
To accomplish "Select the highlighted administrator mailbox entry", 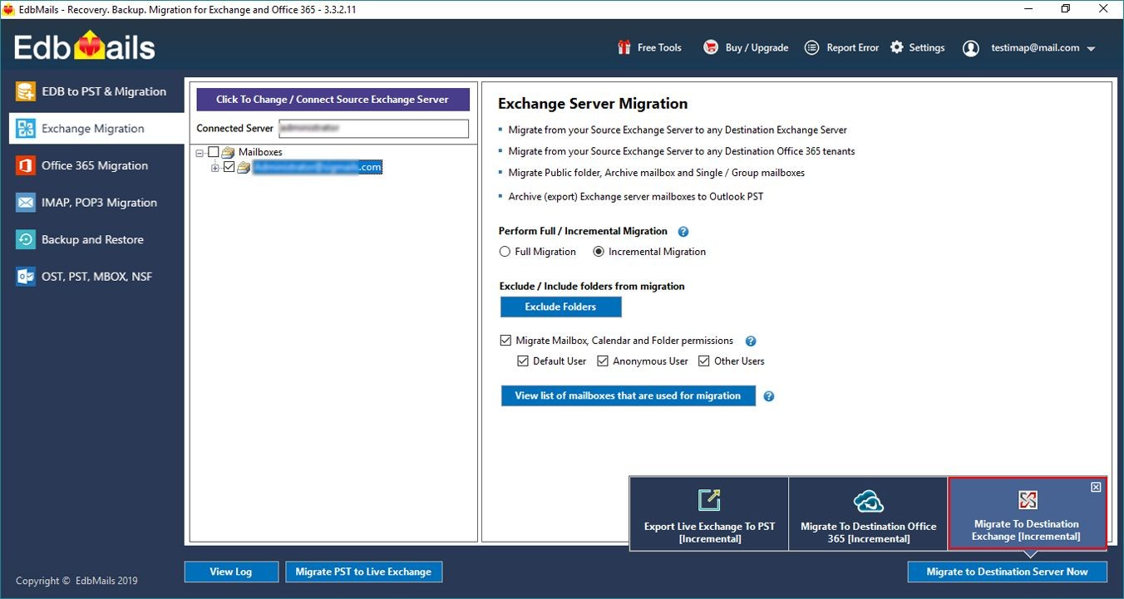I will click(x=318, y=168).
